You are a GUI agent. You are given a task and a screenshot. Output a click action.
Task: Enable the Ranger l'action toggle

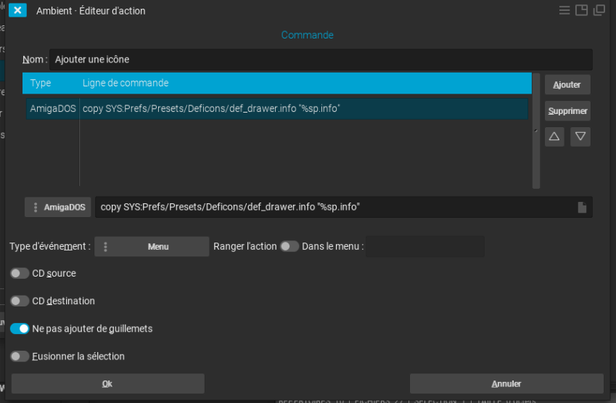click(x=289, y=246)
